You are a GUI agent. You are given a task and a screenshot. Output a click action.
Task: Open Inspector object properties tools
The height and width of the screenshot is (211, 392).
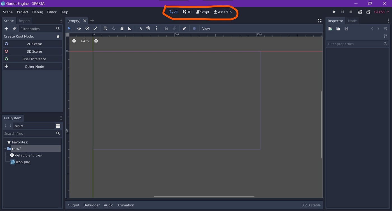[x=386, y=36]
